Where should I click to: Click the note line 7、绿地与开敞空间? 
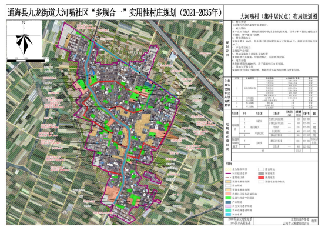[243, 67]
